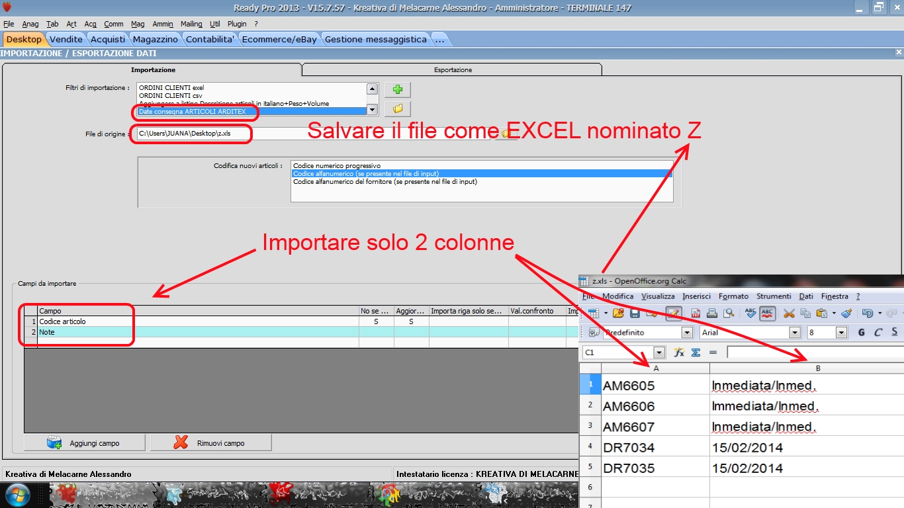Click New spreadsheet icon in Calc toolbar
Screen dimensions: 904x508
pos(594,313)
